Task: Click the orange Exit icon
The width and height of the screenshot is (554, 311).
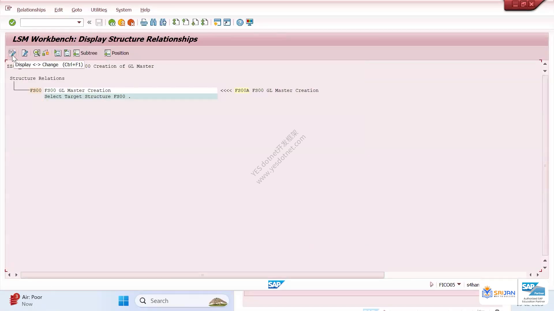Action: click(121, 22)
